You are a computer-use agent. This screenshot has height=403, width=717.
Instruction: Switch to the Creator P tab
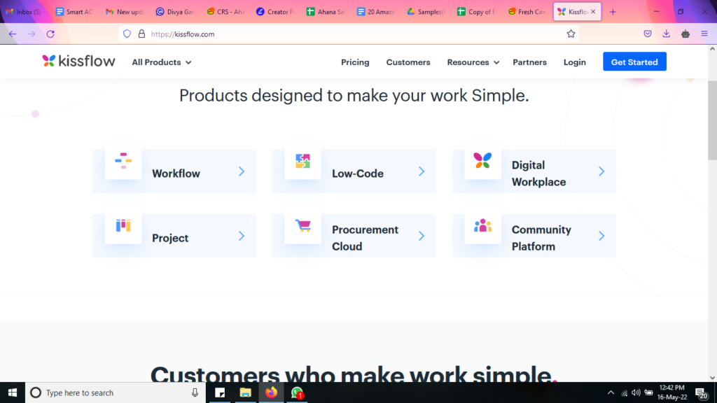(x=274, y=12)
